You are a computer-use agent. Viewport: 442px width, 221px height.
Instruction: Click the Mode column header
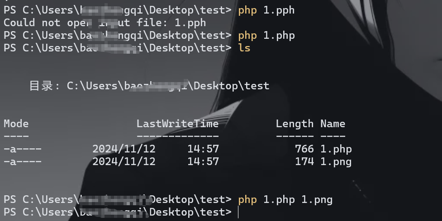pyautogui.click(x=16, y=124)
